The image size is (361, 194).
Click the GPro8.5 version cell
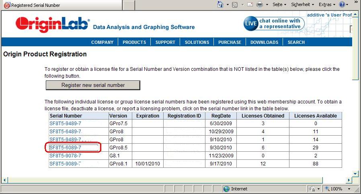pyautogui.click(x=120, y=148)
